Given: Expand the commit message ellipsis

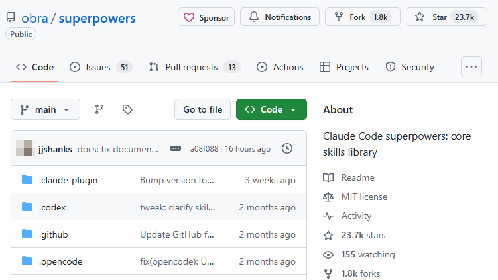Looking at the screenshot, I should click(176, 148).
